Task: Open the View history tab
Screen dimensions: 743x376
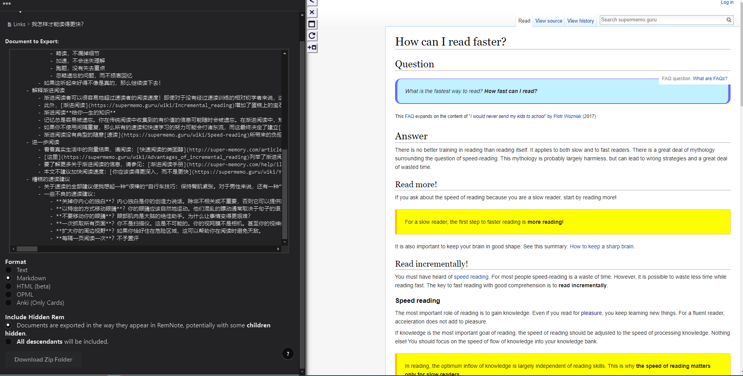Action: pos(581,21)
